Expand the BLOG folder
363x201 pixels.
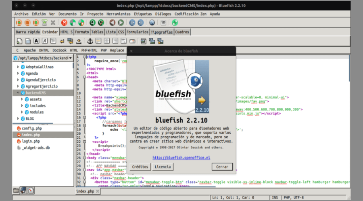click(x=18, y=119)
